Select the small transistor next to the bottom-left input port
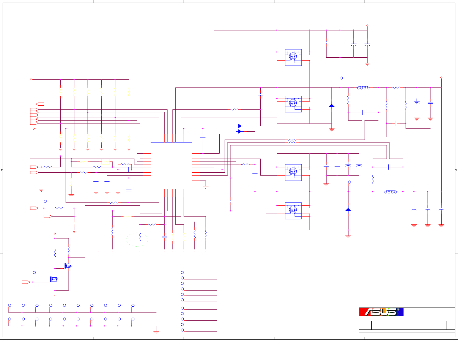 [54, 279]
